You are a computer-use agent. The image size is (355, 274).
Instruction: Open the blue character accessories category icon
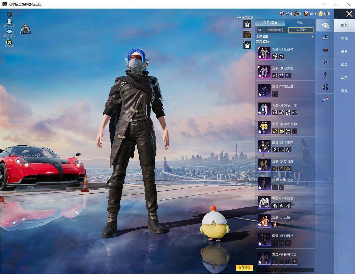click(x=325, y=37)
